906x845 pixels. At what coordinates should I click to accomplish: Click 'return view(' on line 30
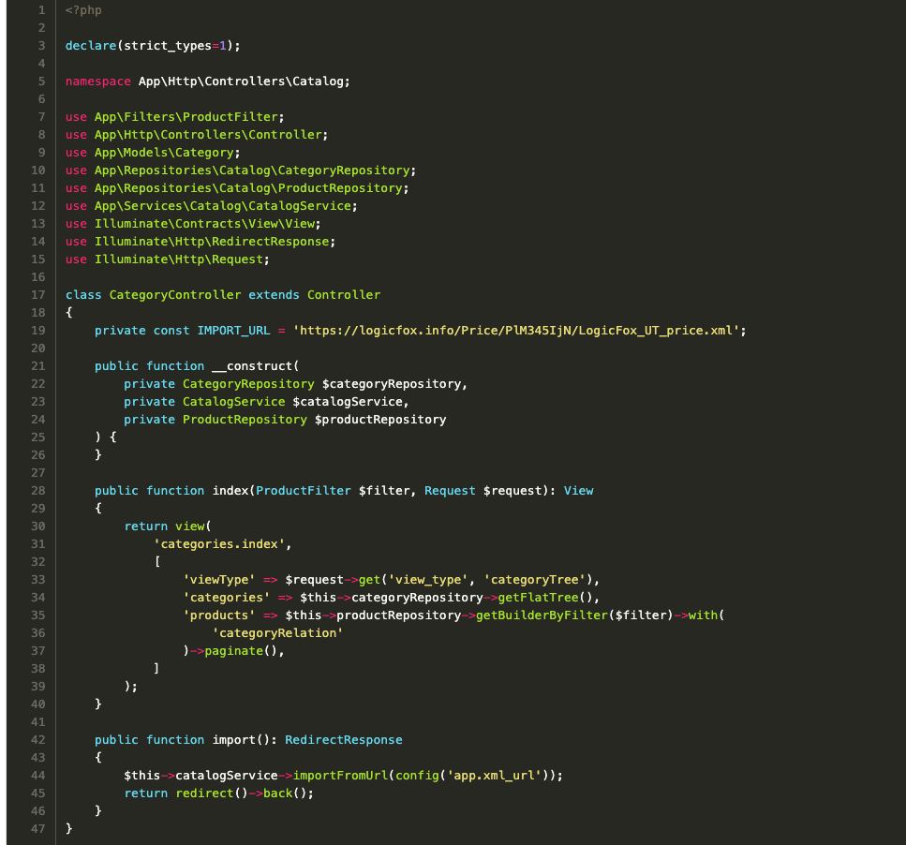(x=168, y=526)
